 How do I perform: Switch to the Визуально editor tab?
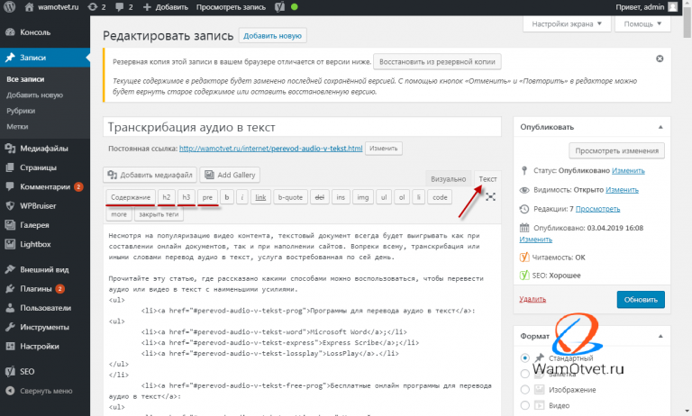point(448,179)
